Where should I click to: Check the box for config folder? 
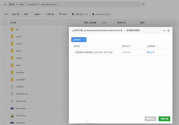pyautogui.click(x=5, y=44)
